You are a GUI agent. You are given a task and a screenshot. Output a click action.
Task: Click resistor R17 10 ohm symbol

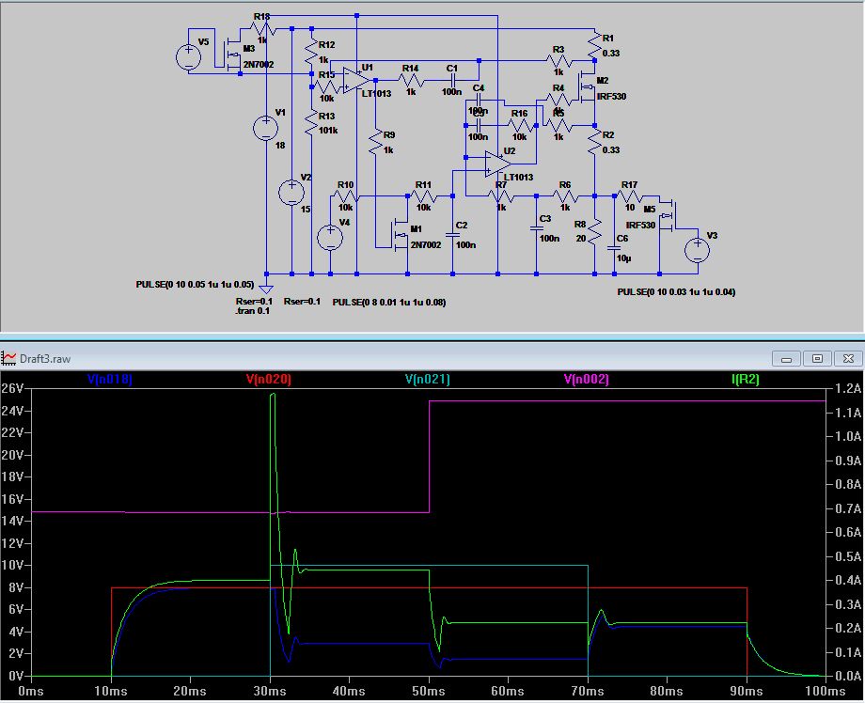(x=630, y=195)
